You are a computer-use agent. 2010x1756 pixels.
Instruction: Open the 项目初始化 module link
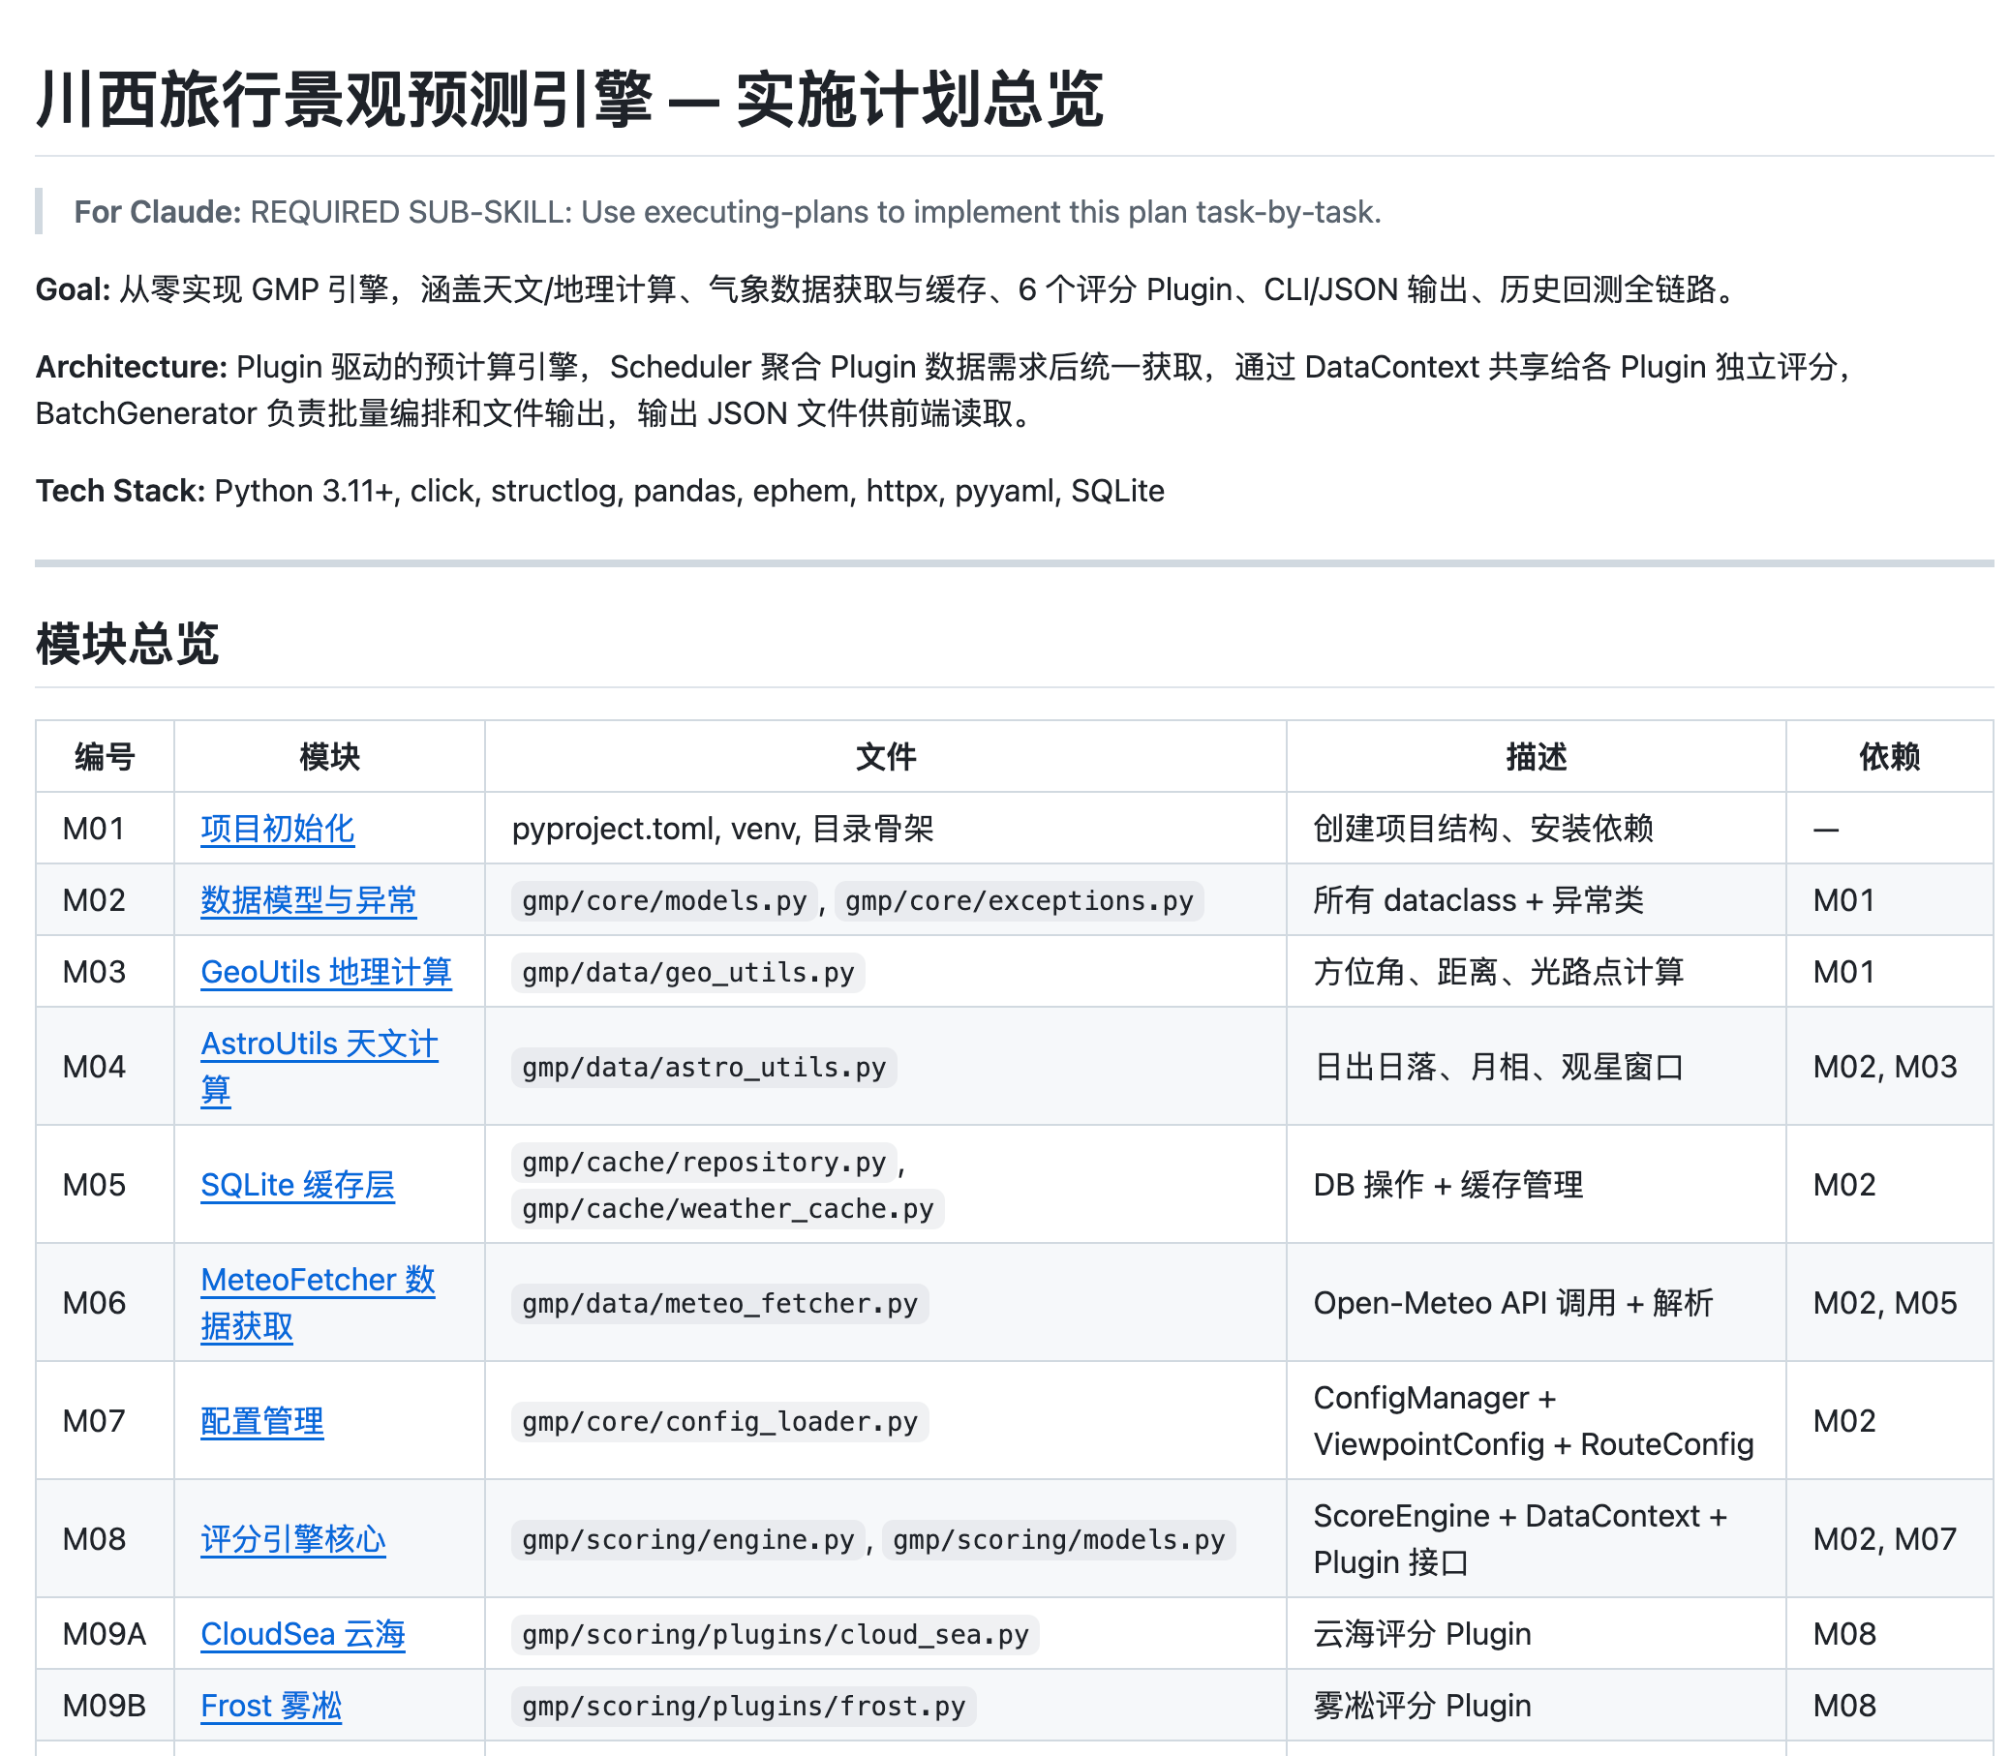(277, 828)
